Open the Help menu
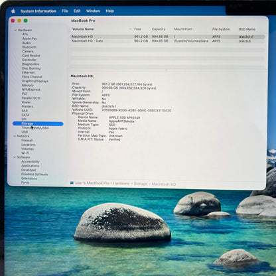The width and height of the screenshot is (276, 276). coord(109,11)
